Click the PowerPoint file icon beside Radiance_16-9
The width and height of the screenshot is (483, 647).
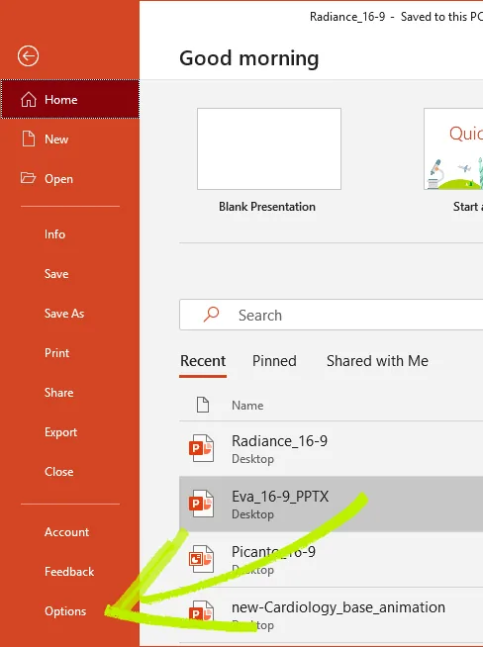click(201, 448)
